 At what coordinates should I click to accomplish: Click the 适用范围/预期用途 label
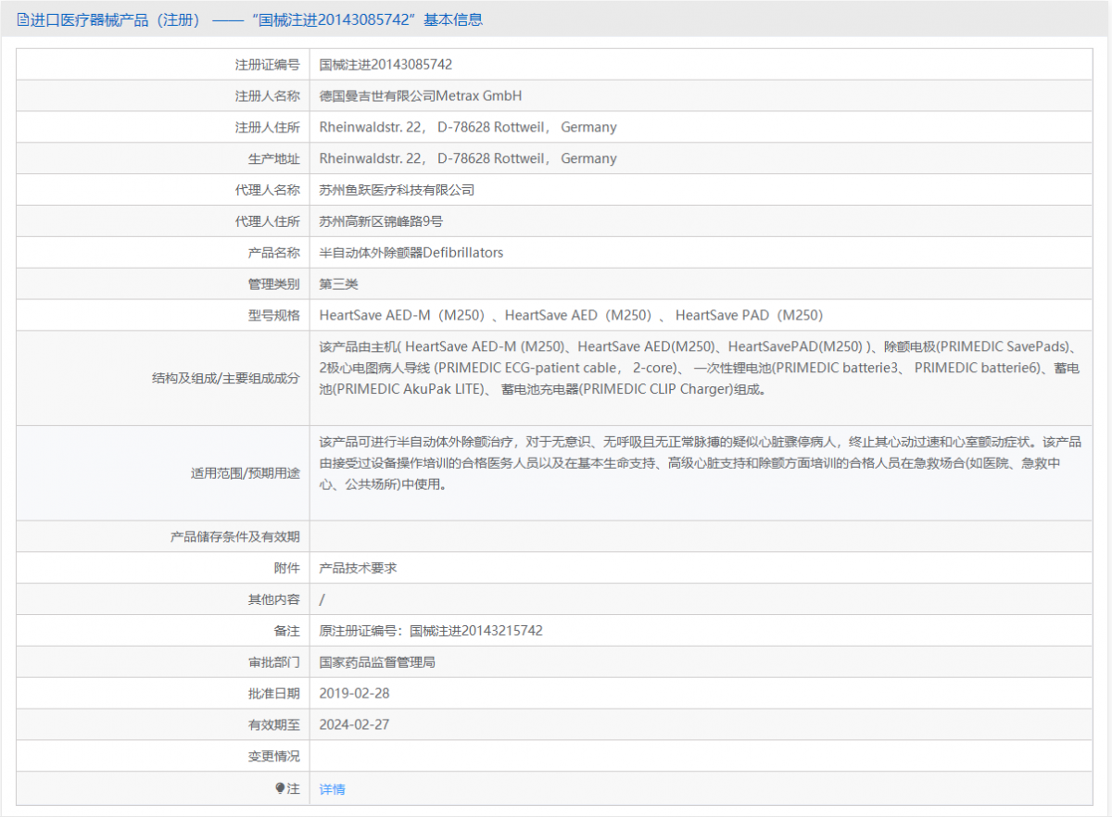pos(246,472)
